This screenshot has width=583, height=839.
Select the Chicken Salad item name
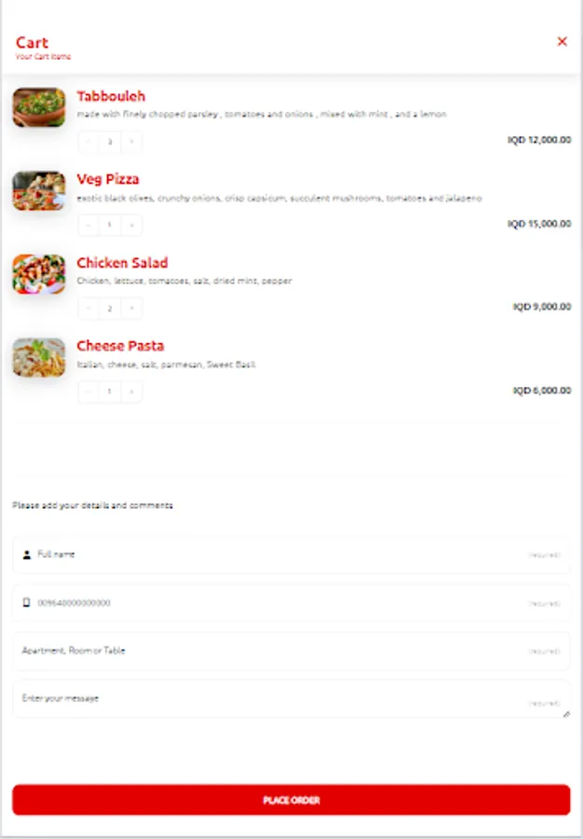[122, 263]
